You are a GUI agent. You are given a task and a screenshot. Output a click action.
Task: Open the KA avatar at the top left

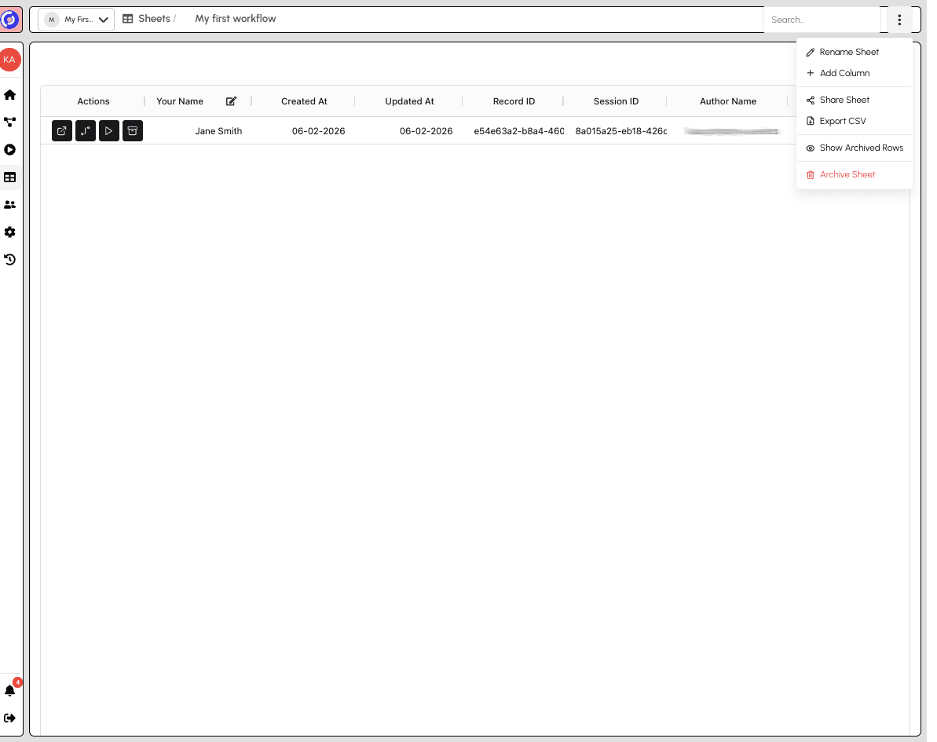point(10,59)
